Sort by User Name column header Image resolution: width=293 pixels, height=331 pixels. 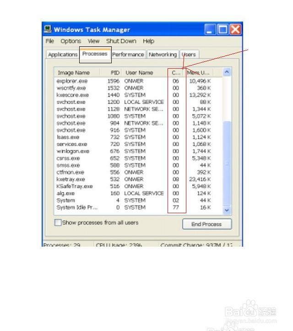pos(145,72)
